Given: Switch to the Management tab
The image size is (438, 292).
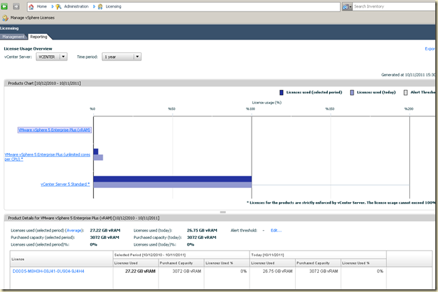Looking at the screenshot, I should click(14, 37).
